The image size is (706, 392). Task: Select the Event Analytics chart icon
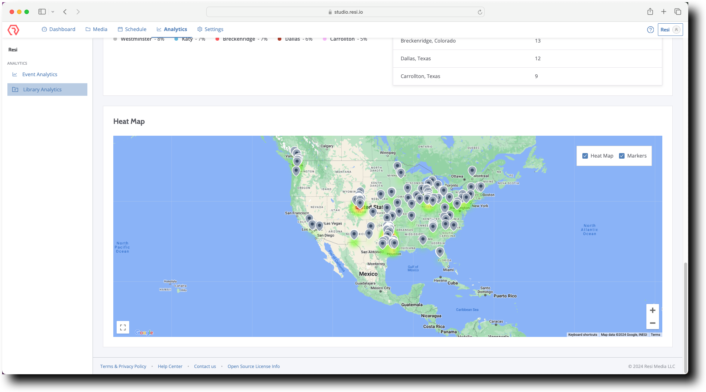click(x=14, y=74)
